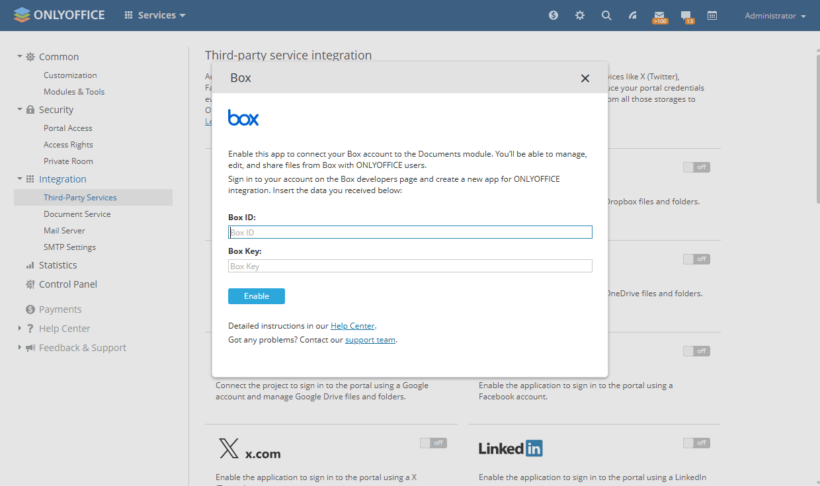Click the Control Panel gear icon

(x=30, y=284)
